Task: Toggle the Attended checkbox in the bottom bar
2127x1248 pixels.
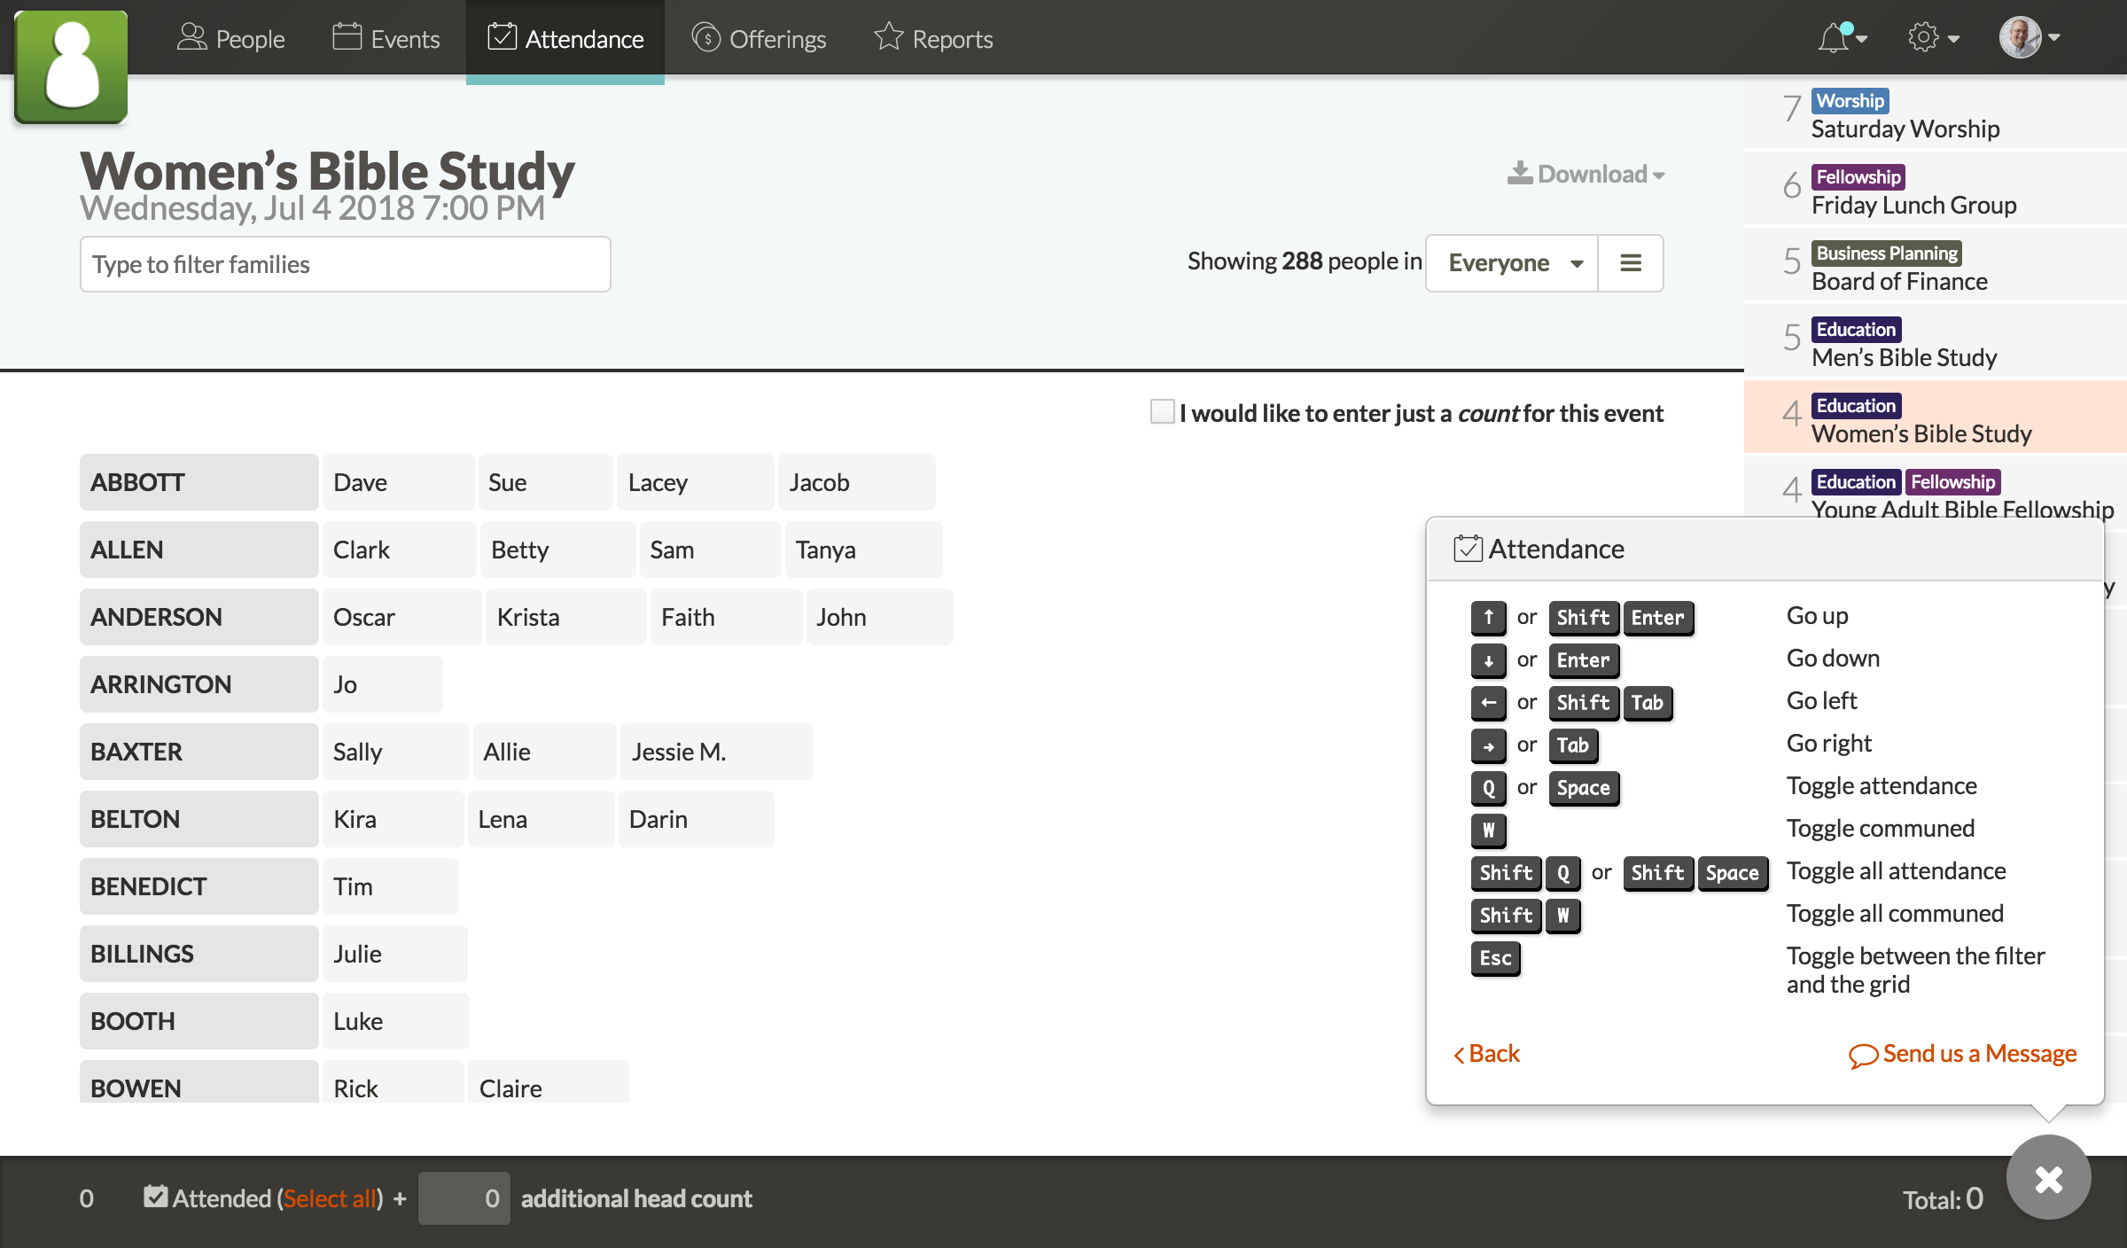Action: click(157, 1196)
